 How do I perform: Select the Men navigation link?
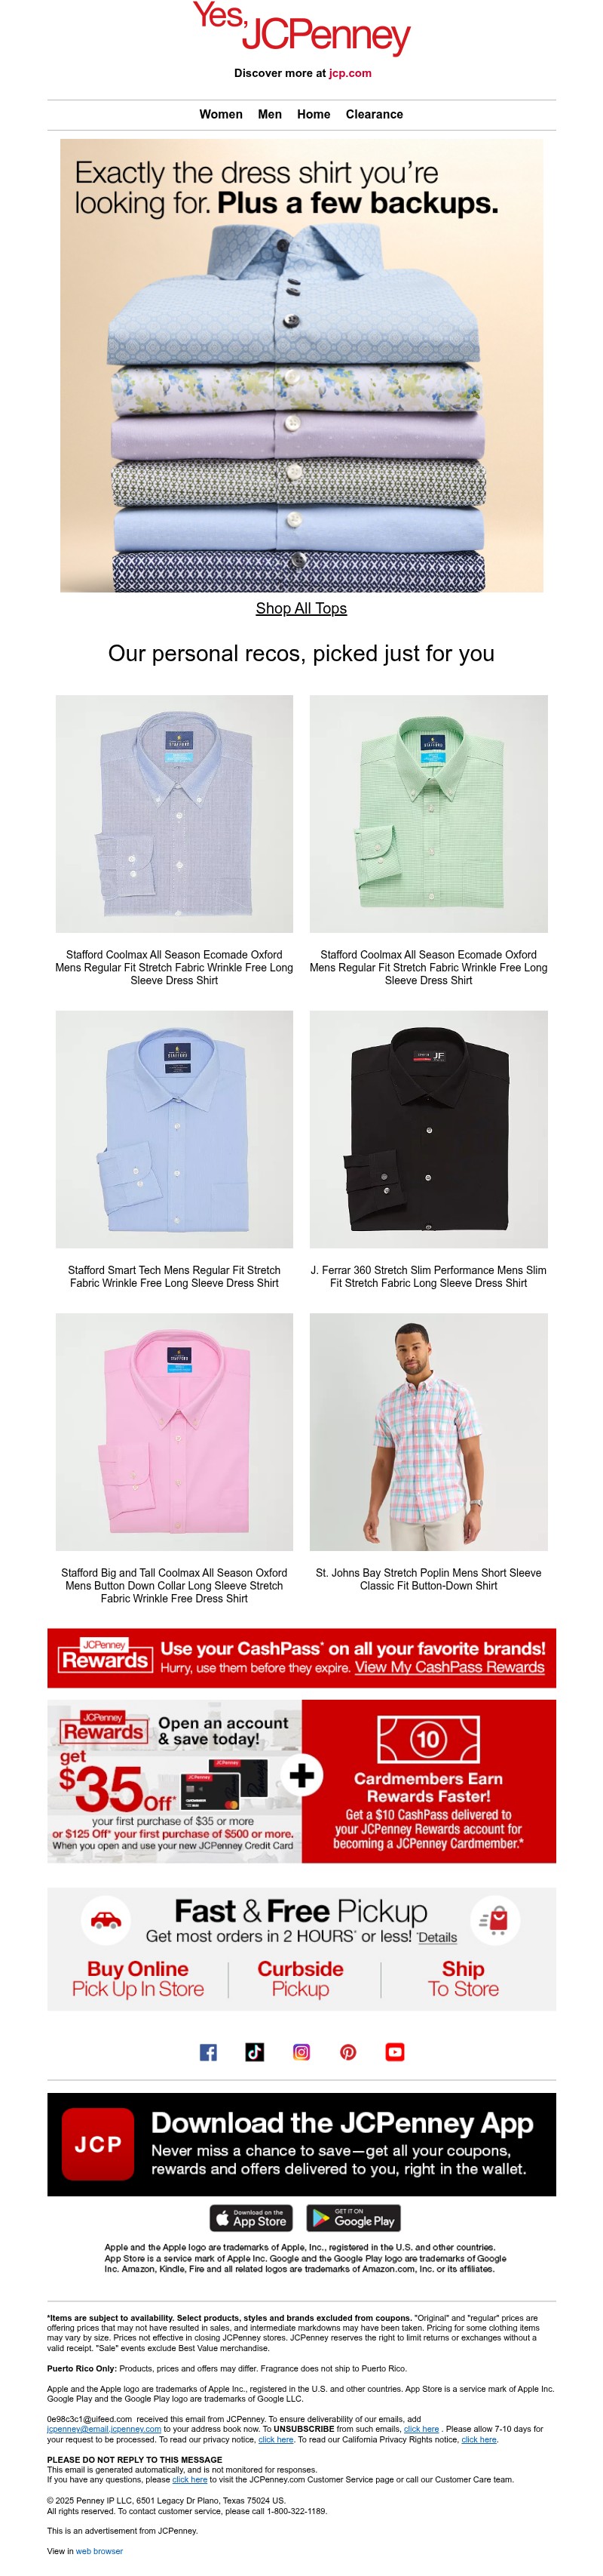(270, 115)
